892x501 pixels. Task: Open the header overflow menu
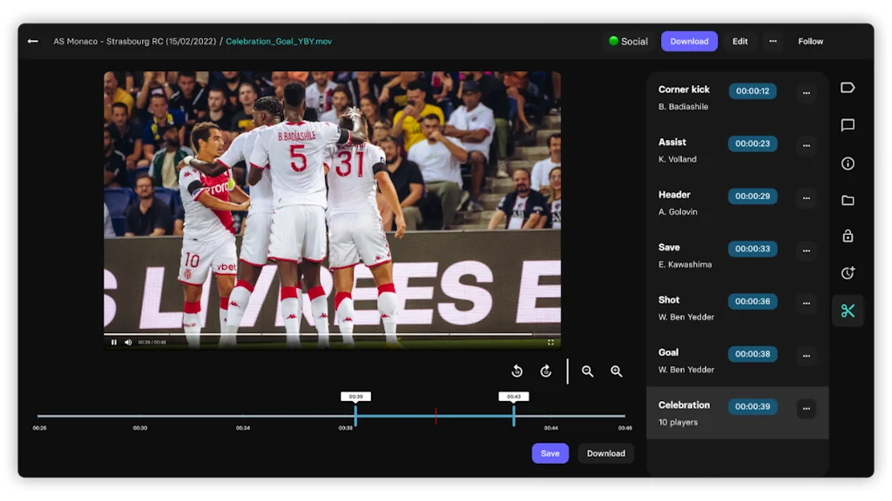pos(773,41)
